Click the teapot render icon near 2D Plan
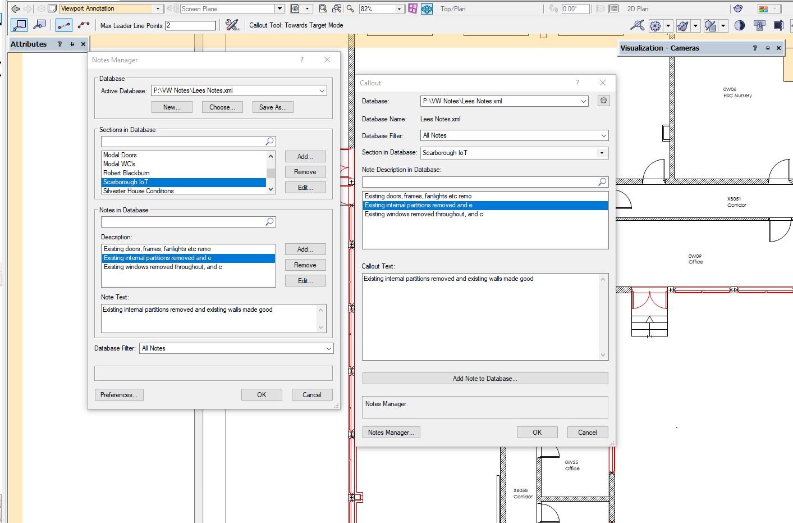793x523 pixels. coord(738,8)
